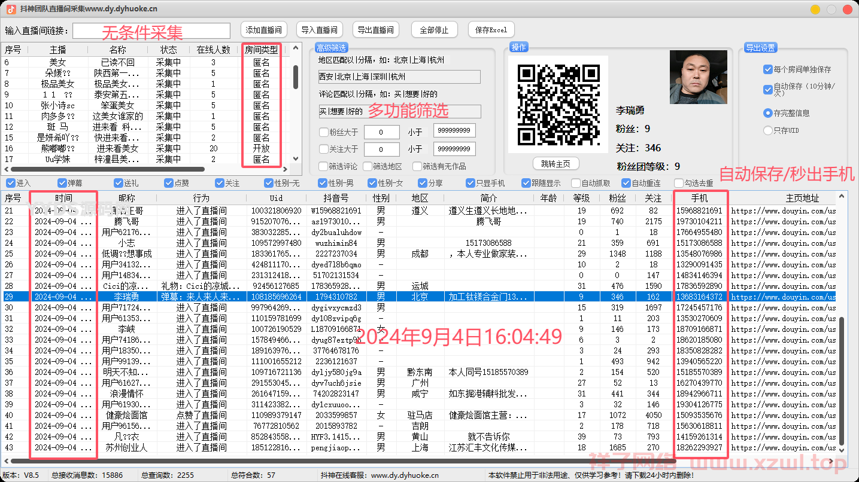Sort by the 手机 column header
Image resolution: width=859 pixels, height=482 pixels.
[x=700, y=198]
